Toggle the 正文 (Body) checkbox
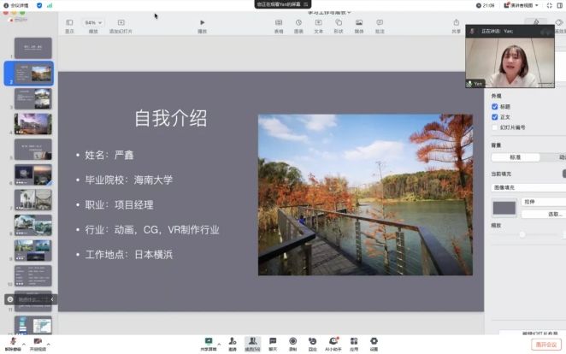 [x=495, y=116]
